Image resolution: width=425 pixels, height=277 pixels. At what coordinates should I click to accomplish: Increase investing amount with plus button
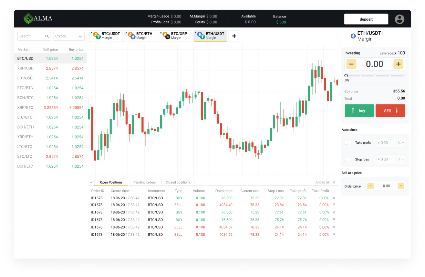pos(398,64)
